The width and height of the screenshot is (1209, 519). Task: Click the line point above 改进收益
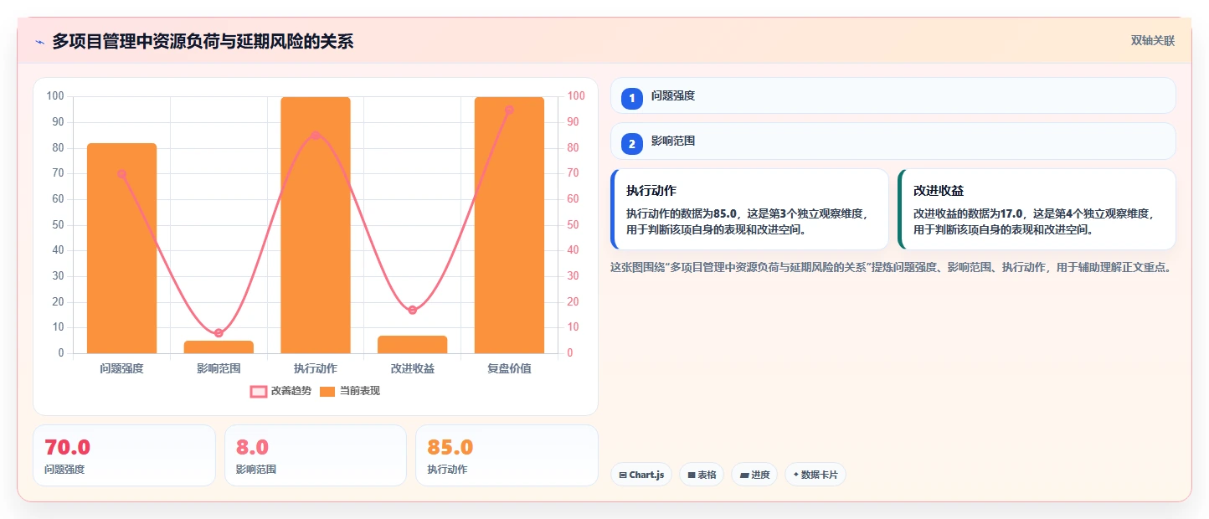pyautogui.click(x=412, y=310)
